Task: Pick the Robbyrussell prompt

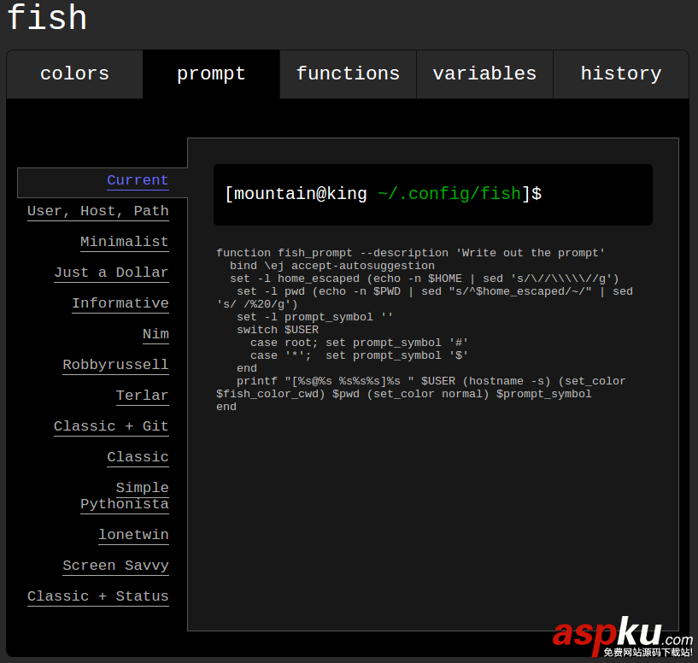Action: click(115, 365)
